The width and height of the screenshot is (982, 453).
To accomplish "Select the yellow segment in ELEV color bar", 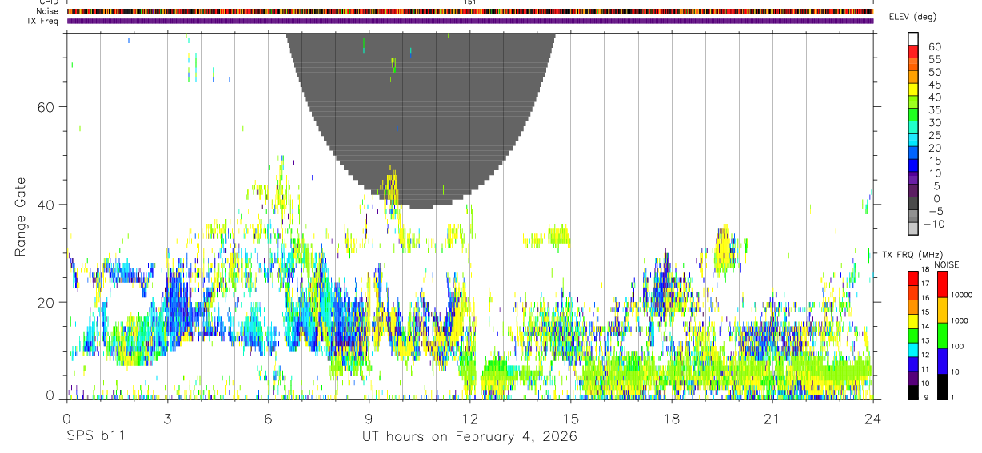I will 913,89.
